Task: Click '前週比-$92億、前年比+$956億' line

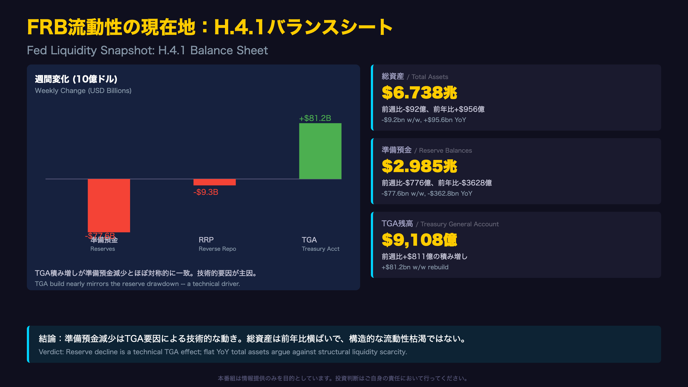Action: (433, 109)
